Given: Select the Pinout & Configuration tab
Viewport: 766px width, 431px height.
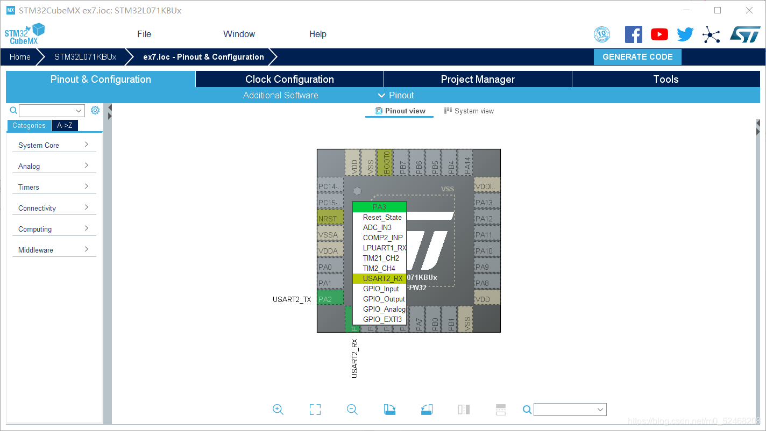Looking at the screenshot, I should pos(101,79).
